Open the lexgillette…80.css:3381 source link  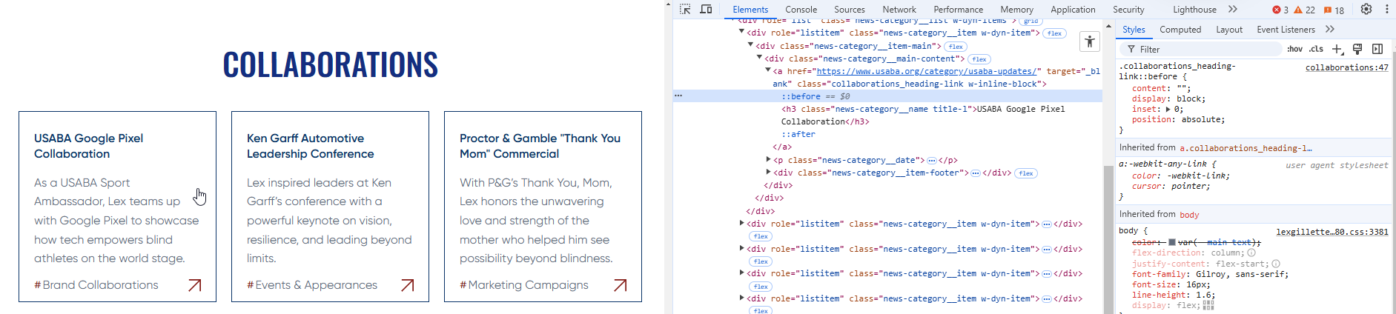[1332, 232]
